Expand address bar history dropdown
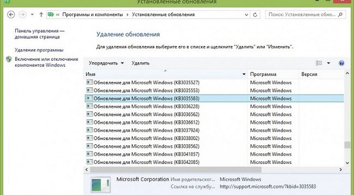This screenshot has width=354, height=195. pyautogui.click(x=246, y=15)
